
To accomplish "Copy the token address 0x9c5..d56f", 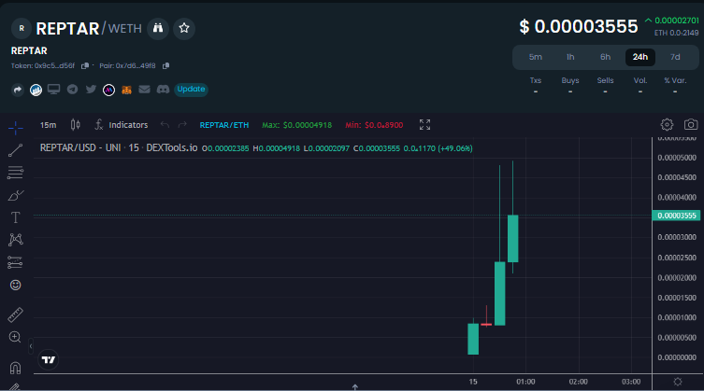I will [x=85, y=66].
